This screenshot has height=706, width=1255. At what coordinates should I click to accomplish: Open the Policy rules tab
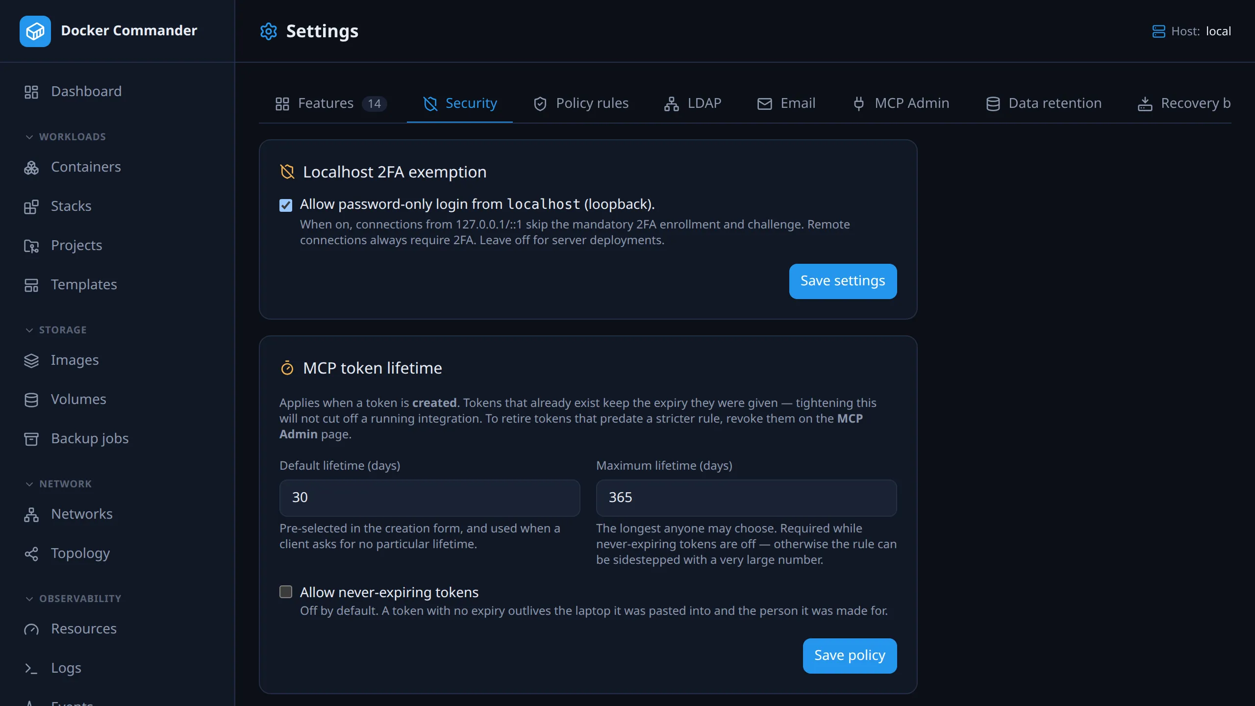[x=581, y=103]
